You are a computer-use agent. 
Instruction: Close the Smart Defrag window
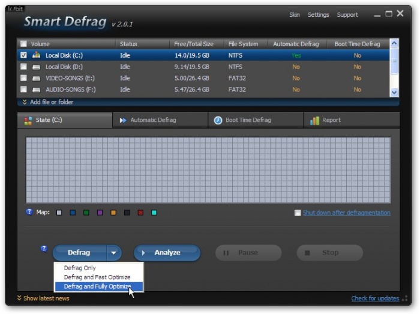[x=400, y=13]
